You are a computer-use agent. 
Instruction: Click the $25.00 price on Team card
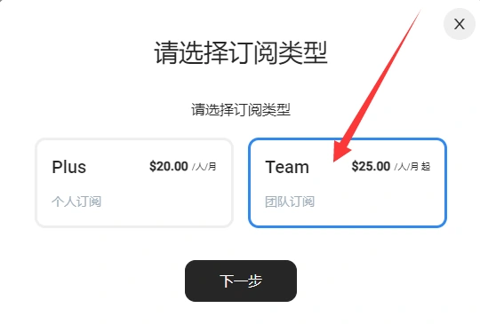point(371,167)
